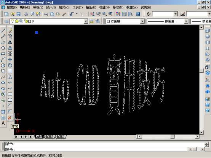Select the Stretch tool
This screenshot has width=211, height=158.
[x=10, y=77]
